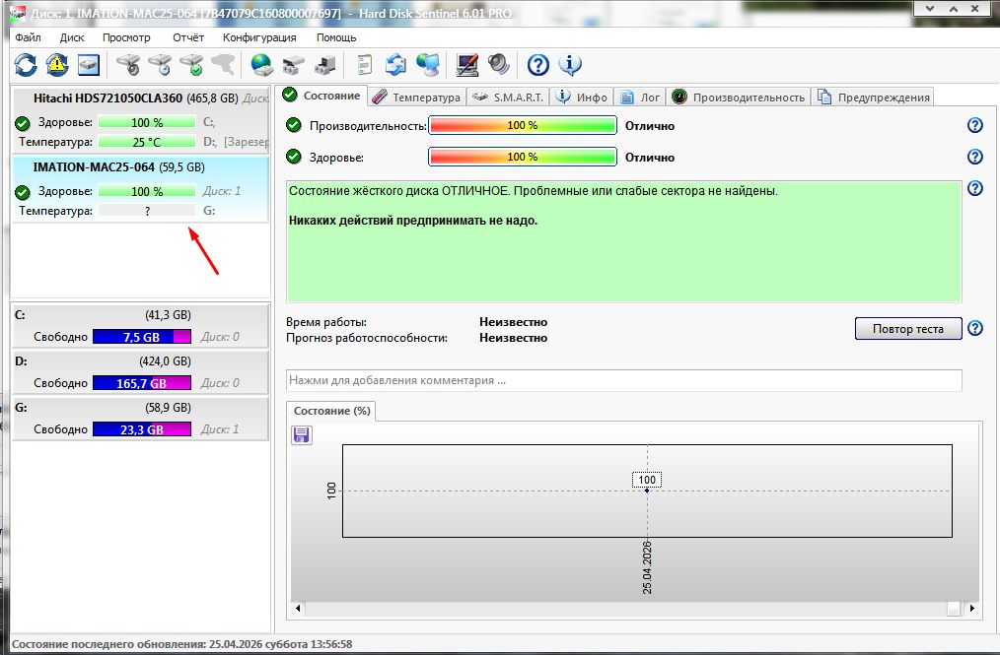
Task: Open the Конфигурация menu
Action: coord(259,37)
